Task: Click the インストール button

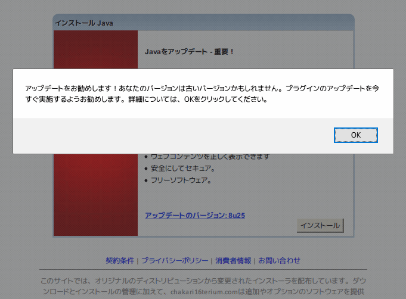Action: pyautogui.click(x=320, y=226)
